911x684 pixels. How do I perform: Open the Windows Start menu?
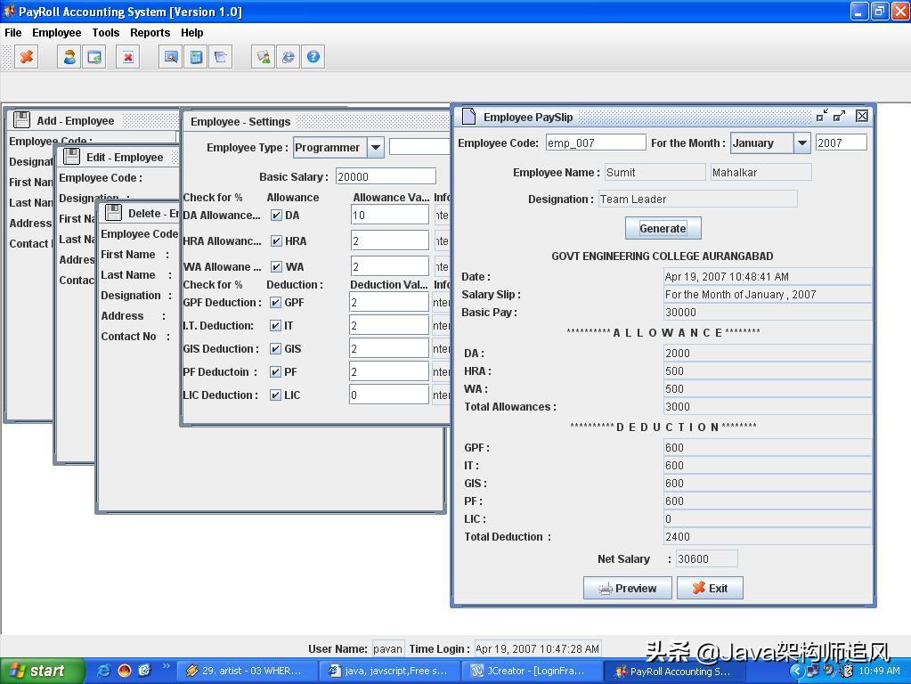pos(38,672)
